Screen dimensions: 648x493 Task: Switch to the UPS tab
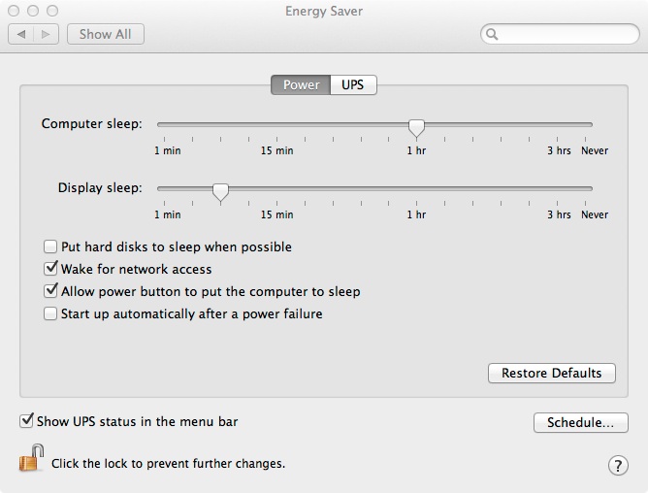coord(353,84)
